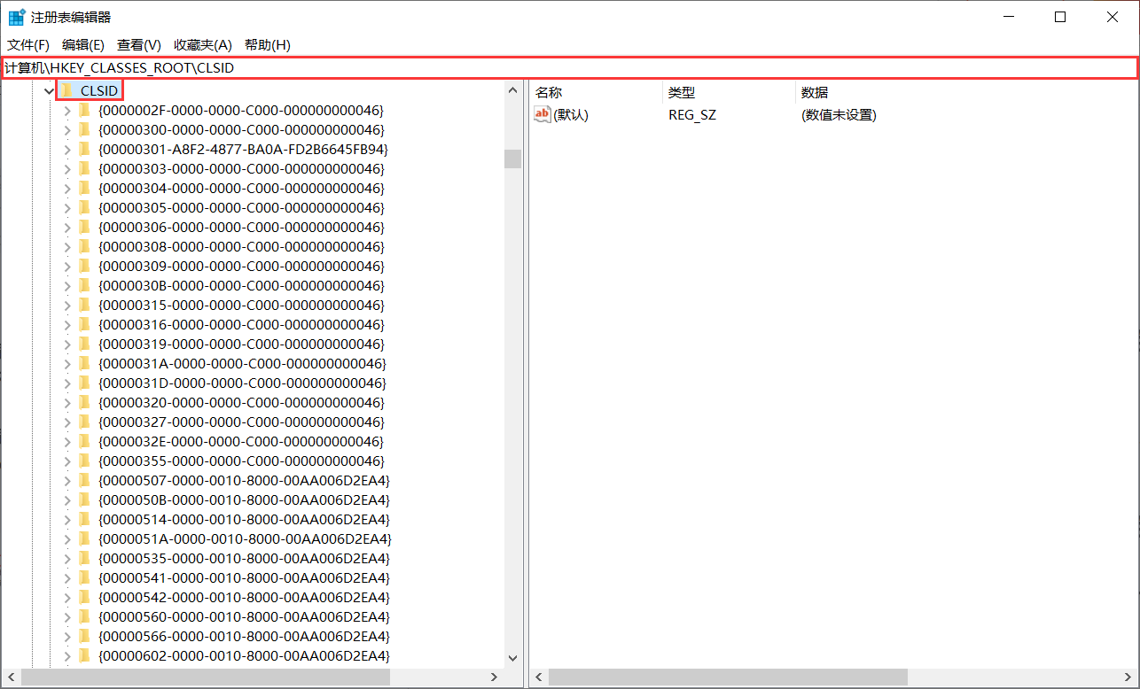The width and height of the screenshot is (1140, 689).
Task: Click folder icon beside {0000031D-0000-0000-C000-000000000046}
Action: (x=85, y=383)
